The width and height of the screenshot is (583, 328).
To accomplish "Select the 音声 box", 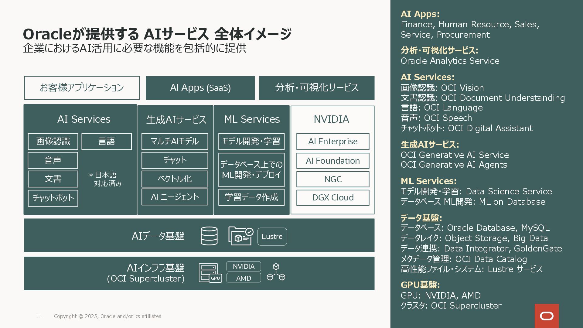I will (53, 160).
